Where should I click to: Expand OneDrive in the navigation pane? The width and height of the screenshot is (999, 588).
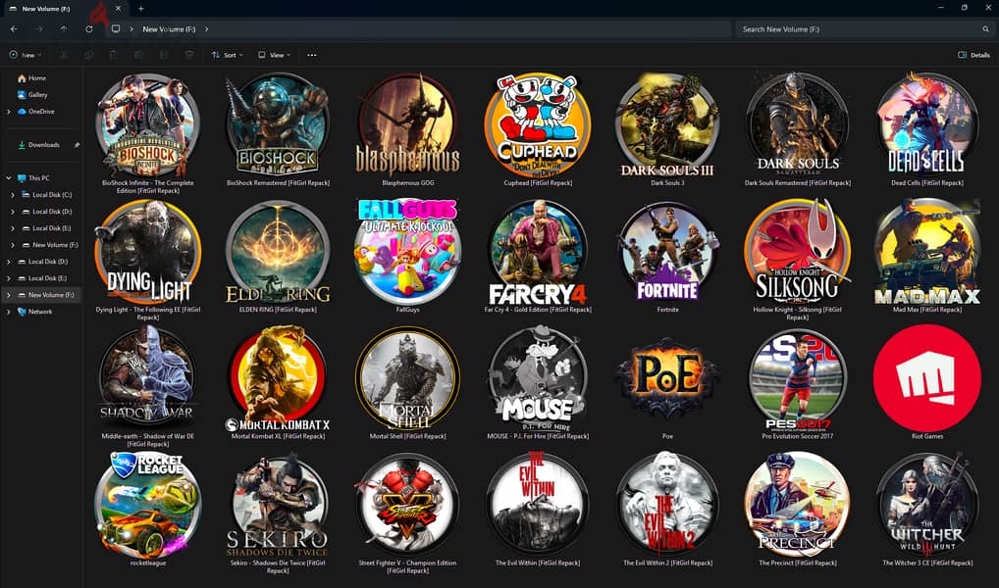click(8, 112)
